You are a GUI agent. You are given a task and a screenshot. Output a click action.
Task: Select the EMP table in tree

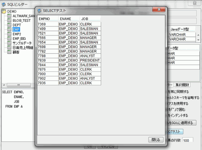point(16,29)
